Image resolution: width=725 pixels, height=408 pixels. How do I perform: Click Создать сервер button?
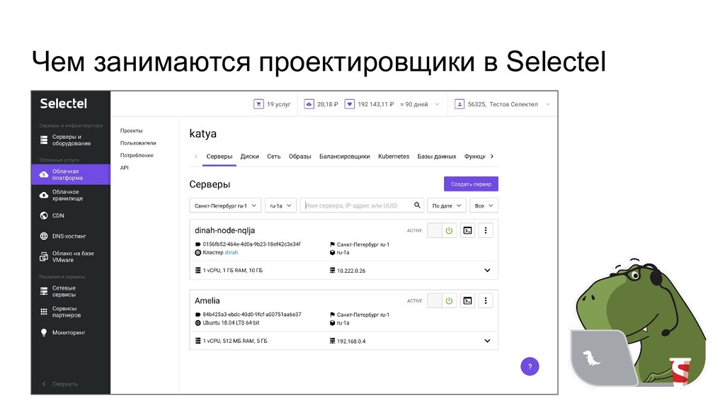click(471, 183)
